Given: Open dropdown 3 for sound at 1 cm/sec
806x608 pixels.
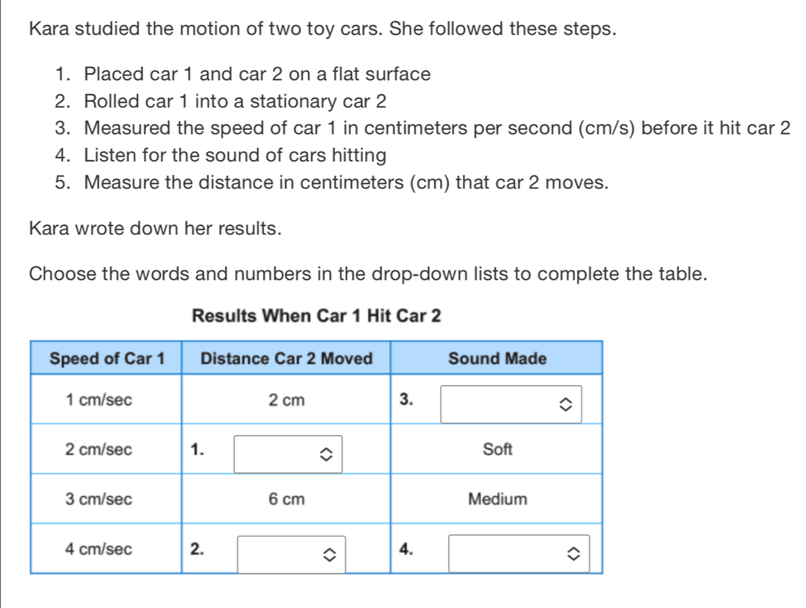Looking at the screenshot, I should (x=511, y=405).
